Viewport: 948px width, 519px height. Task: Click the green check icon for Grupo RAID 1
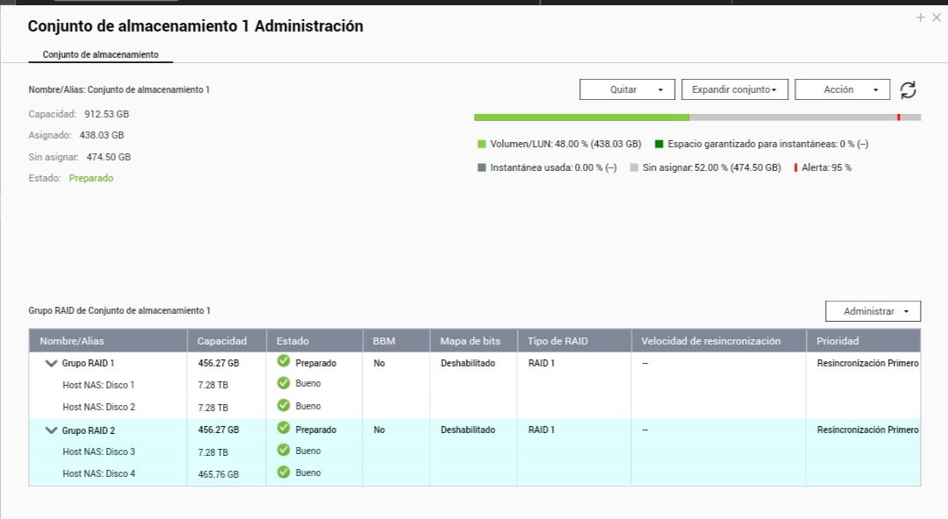pos(284,361)
